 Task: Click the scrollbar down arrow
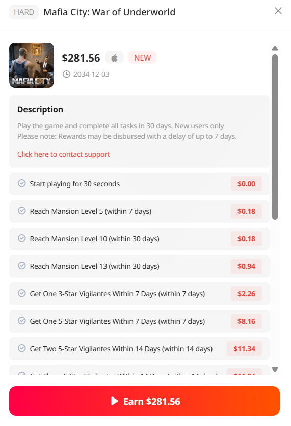pyautogui.click(x=275, y=370)
